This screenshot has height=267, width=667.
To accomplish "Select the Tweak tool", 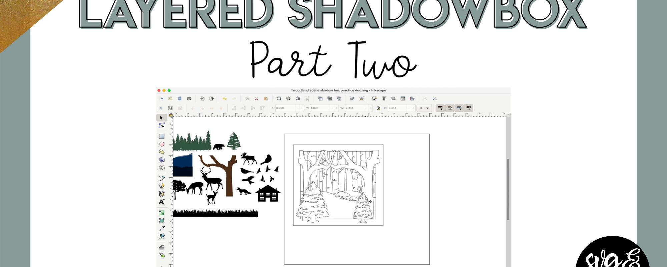I will tap(162, 247).
